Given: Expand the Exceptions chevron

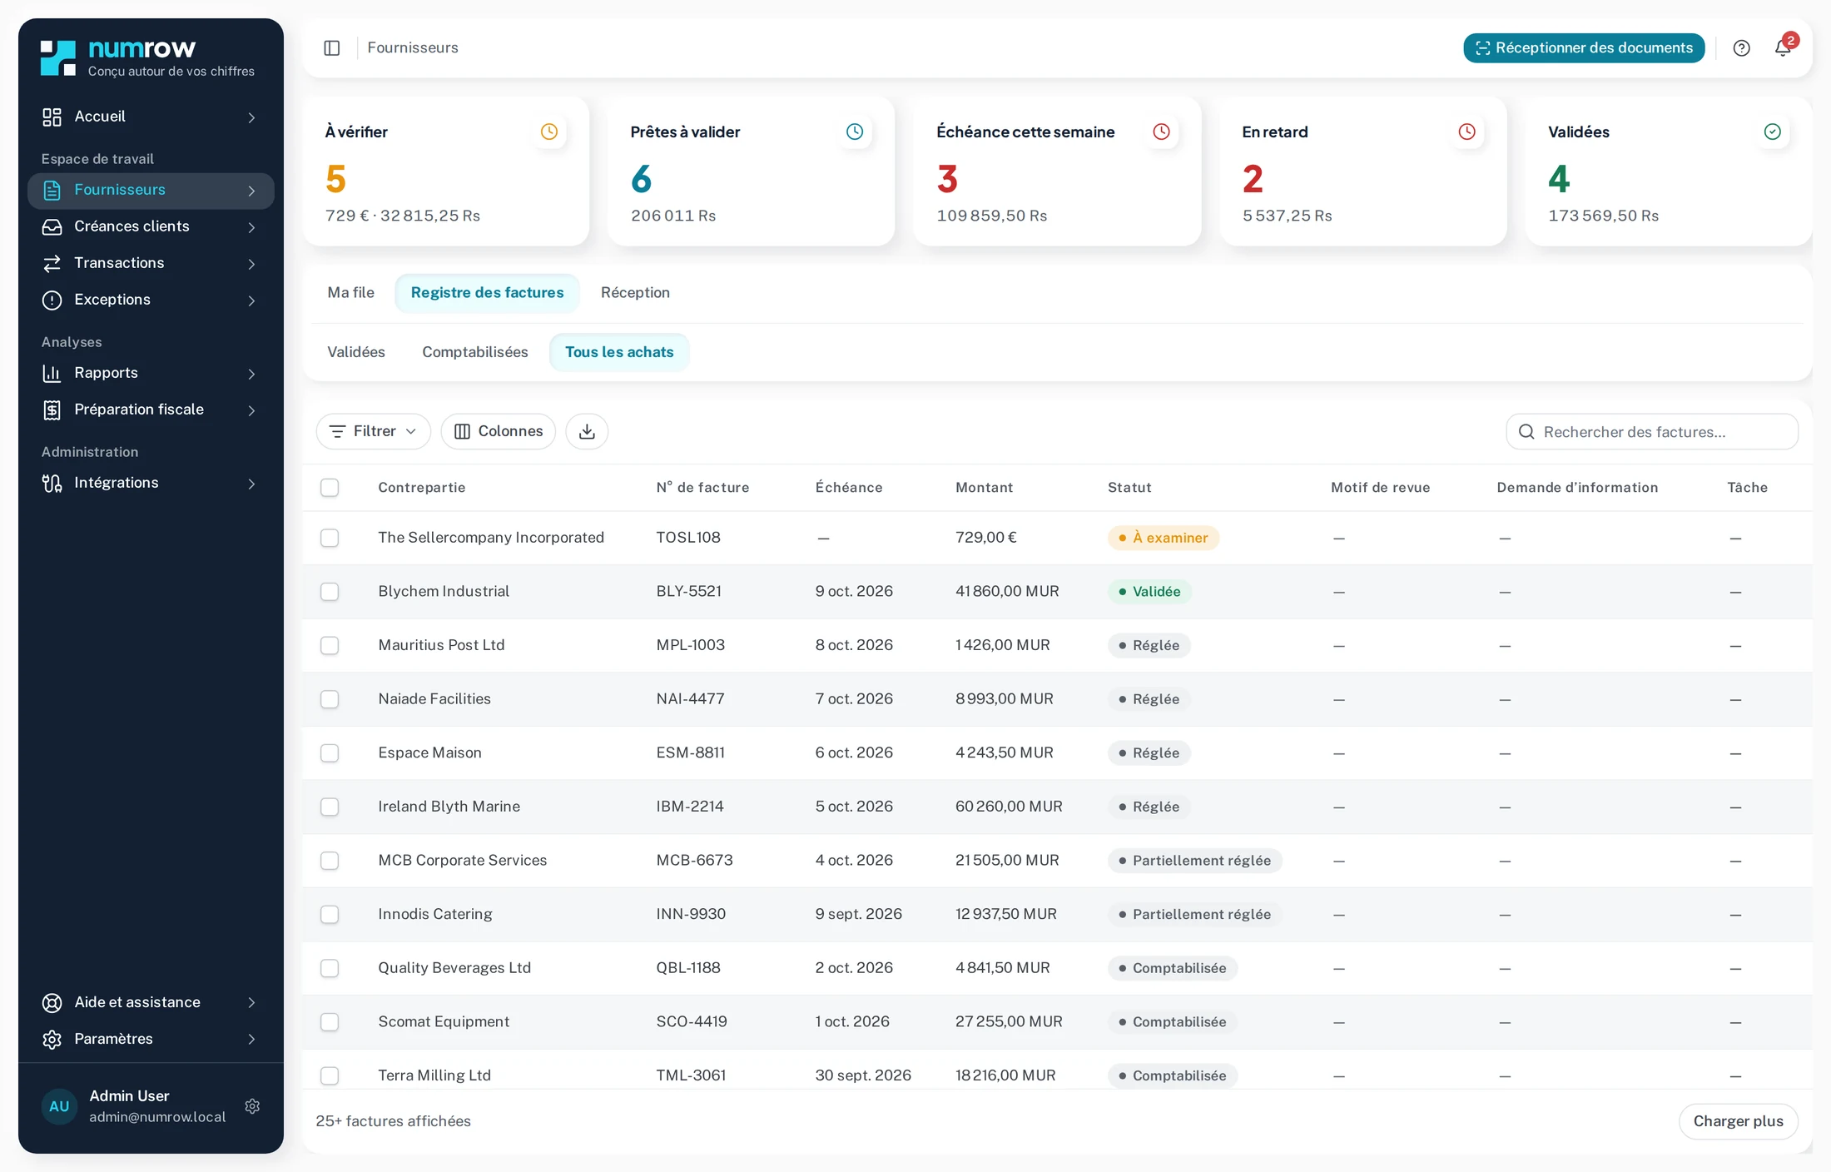Looking at the screenshot, I should pyautogui.click(x=251, y=300).
